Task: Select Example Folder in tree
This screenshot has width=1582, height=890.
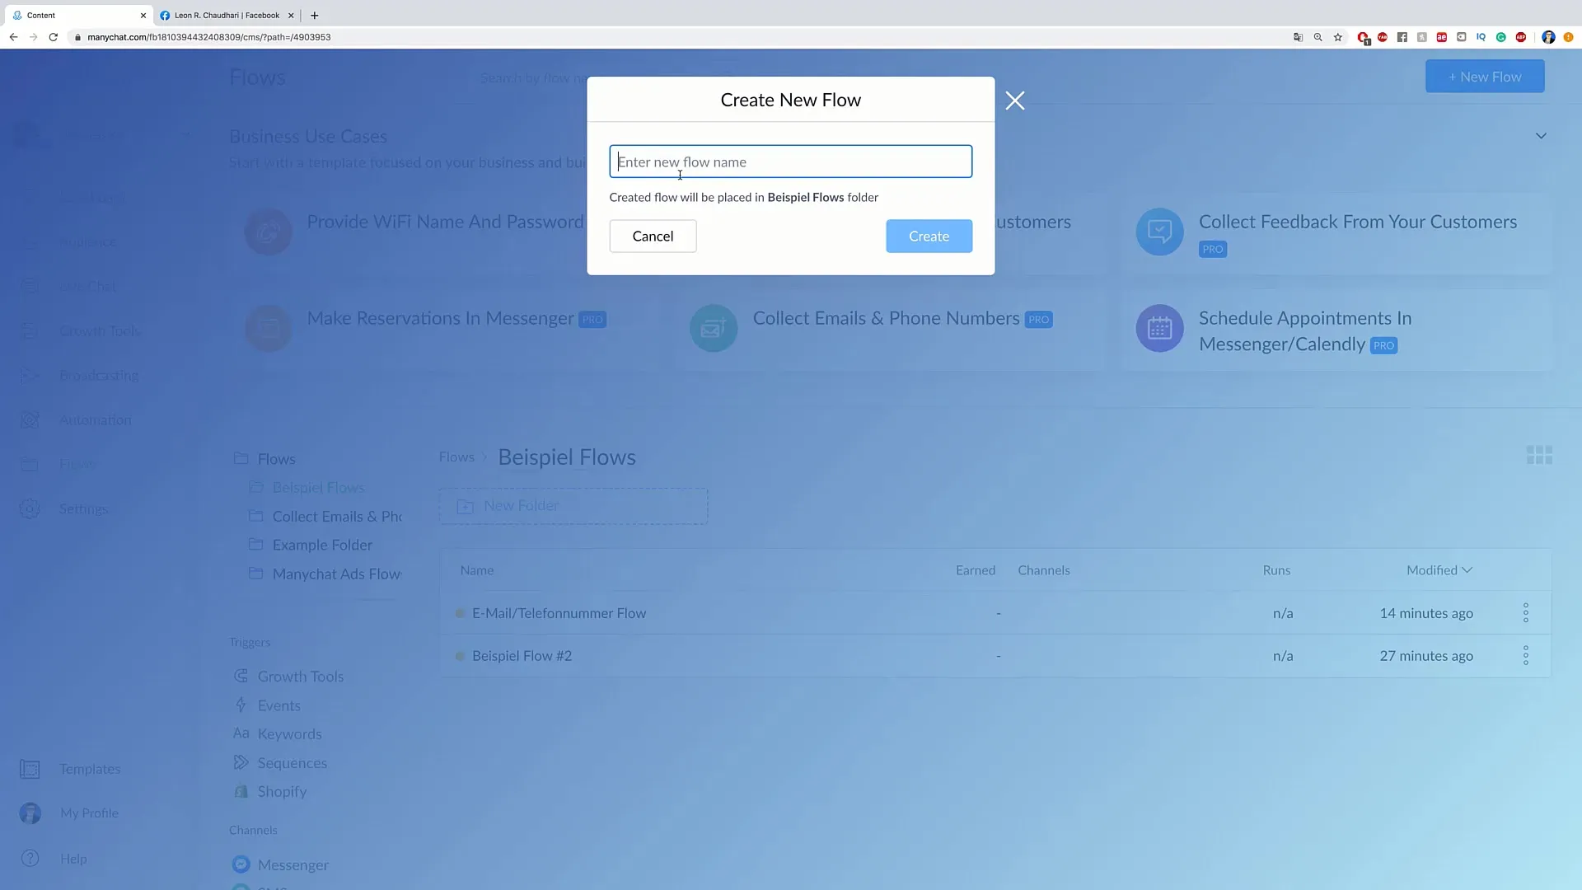Action: (322, 546)
